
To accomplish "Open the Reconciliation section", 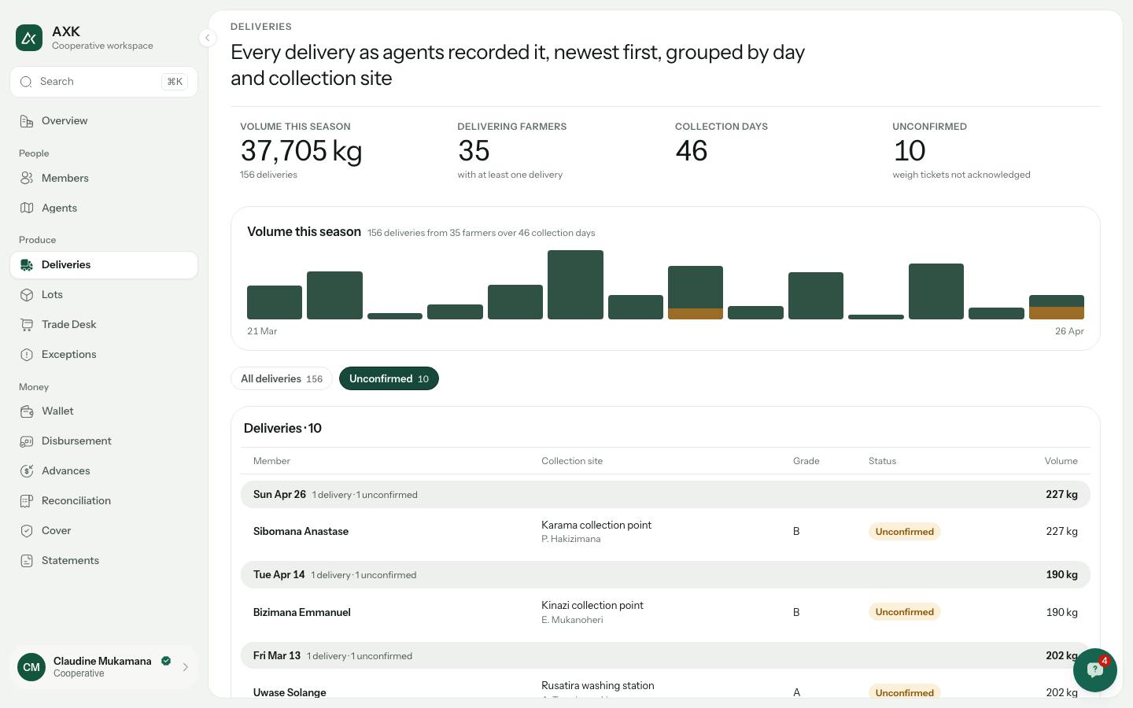I will click(104, 501).
